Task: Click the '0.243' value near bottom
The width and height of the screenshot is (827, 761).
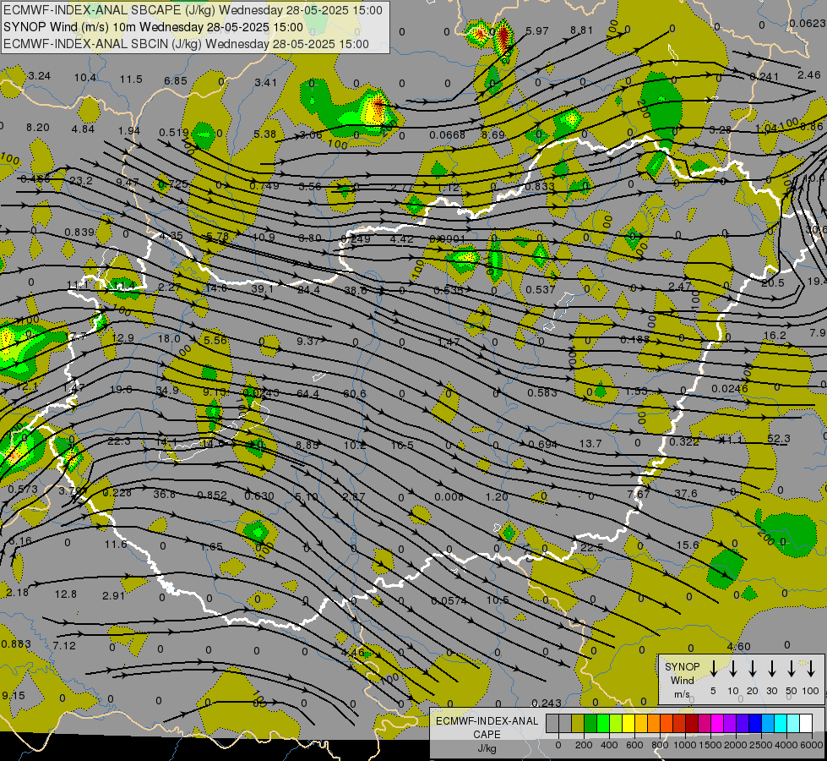Action: (547, 703)
